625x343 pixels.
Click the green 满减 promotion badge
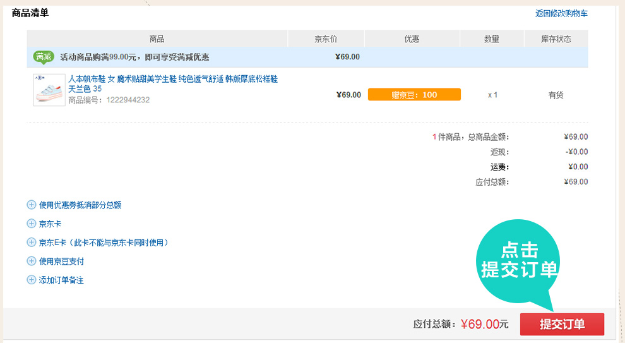pos(44,57)
